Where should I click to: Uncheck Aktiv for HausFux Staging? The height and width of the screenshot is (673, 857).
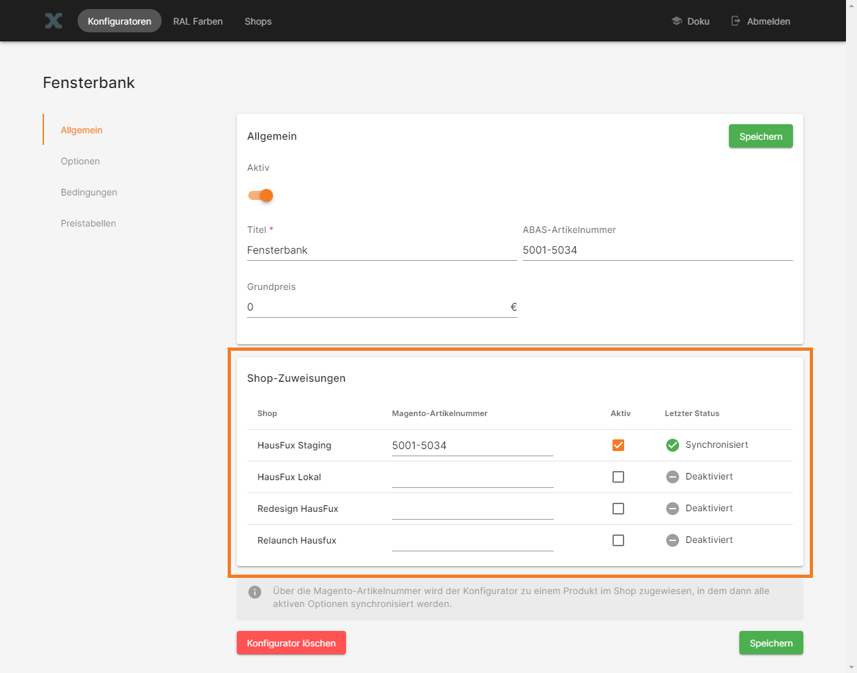tap(618, 445)
